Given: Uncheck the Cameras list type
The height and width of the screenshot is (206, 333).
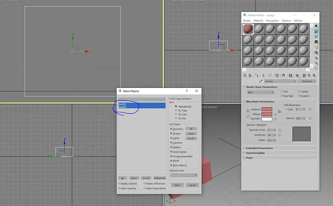Looking at the screenshot, I should (171, 143).
